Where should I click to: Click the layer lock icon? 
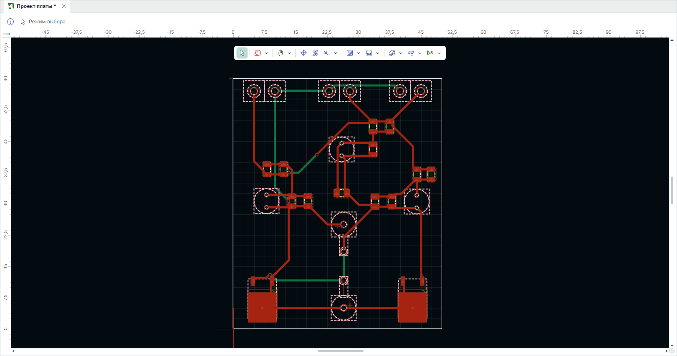point(411,53)
